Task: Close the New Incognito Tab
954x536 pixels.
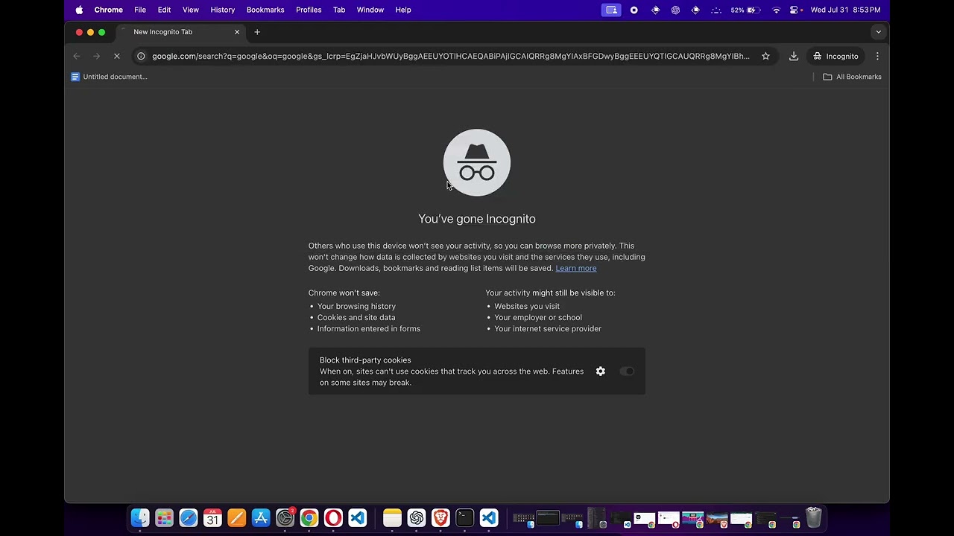Action: coord(237,32)
